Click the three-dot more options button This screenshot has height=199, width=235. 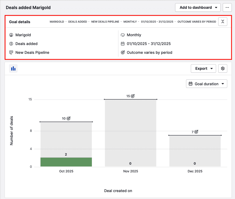pos(227,7)
